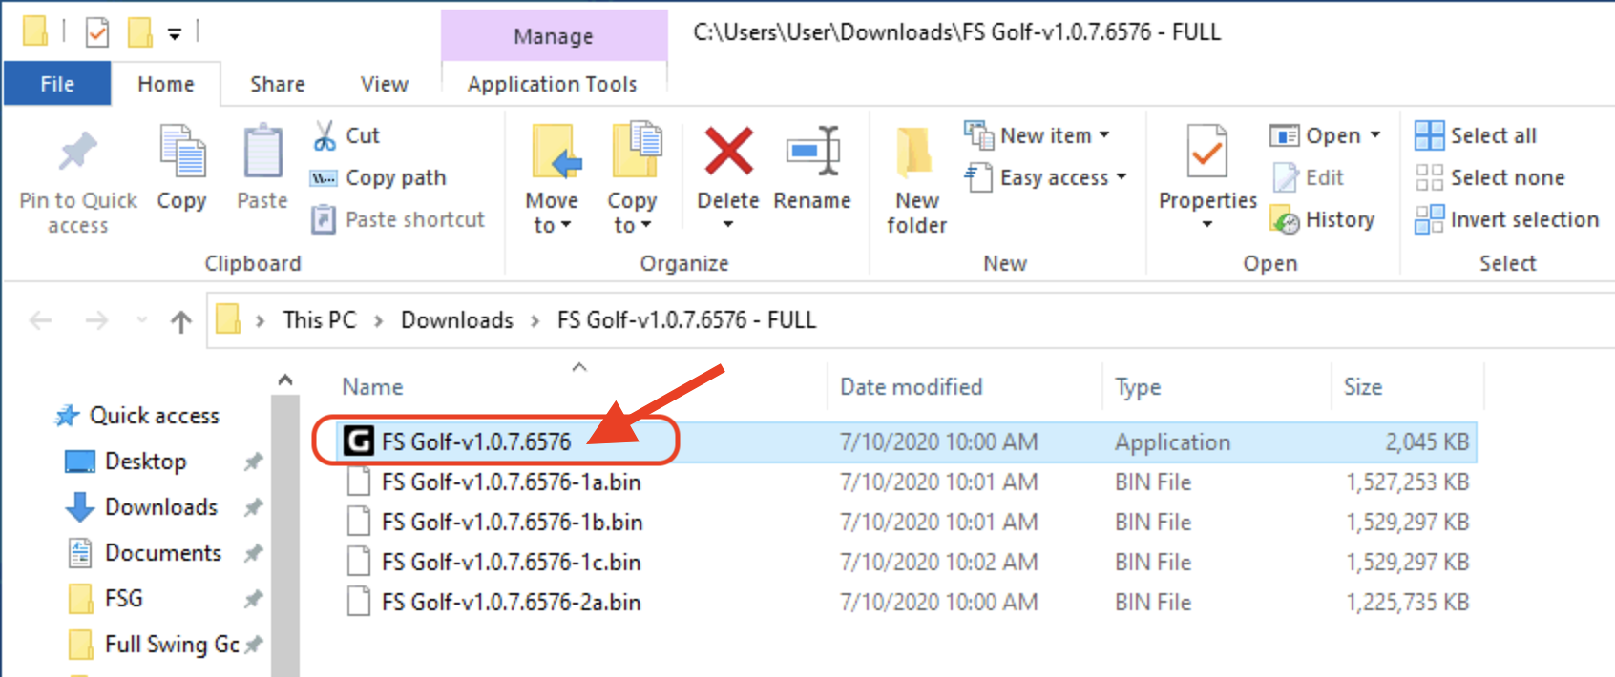Click the Easy access icon
1615x677 pixels.
point(979,177)
